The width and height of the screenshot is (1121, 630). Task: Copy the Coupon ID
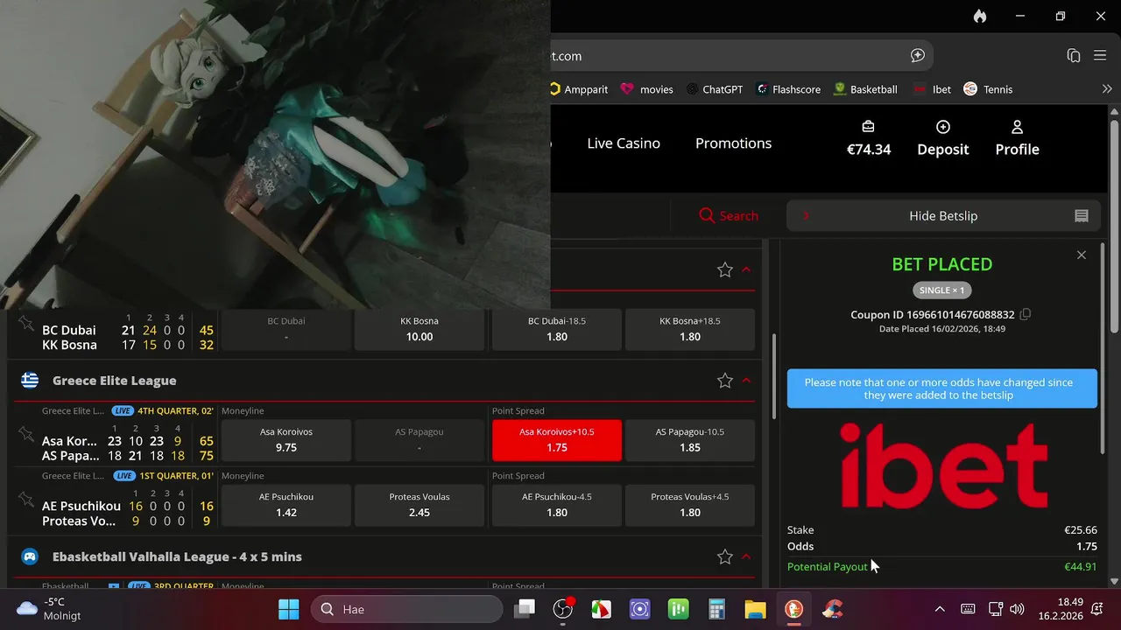point(1026,314)
